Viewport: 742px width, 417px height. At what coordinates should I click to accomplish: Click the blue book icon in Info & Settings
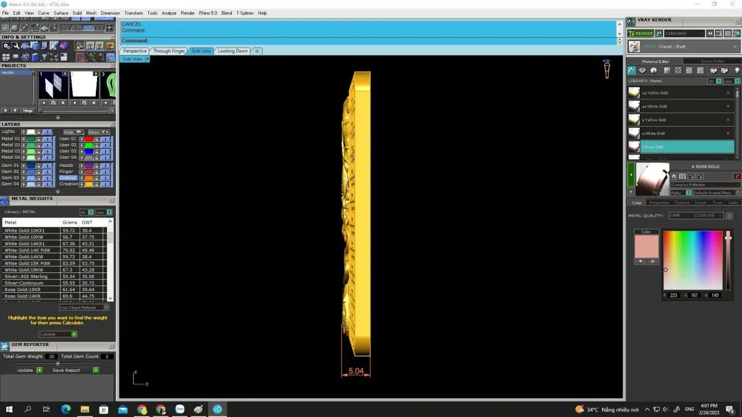34,57
